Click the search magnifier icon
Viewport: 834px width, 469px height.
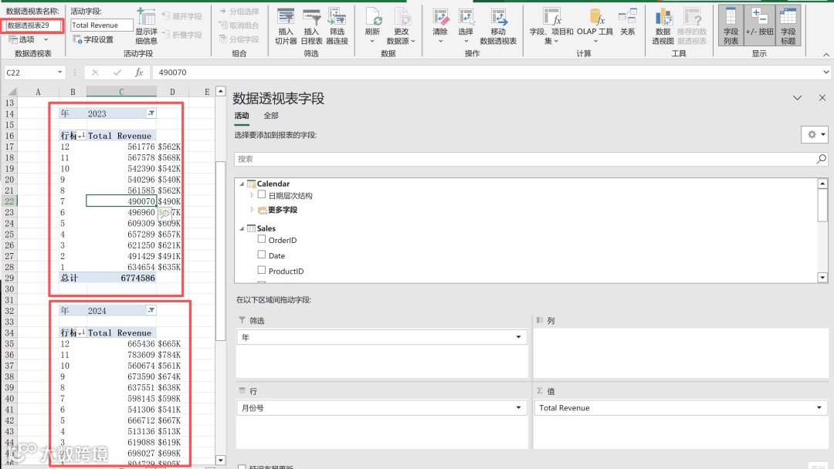(821, 159)
